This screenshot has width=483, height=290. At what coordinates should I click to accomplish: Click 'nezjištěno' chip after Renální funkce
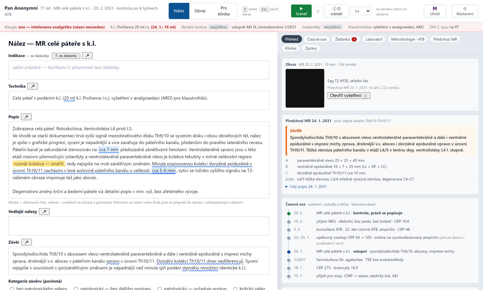coord(218,27)
